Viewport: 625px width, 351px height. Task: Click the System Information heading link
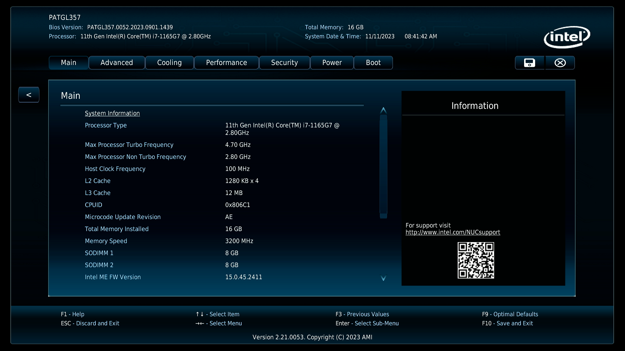112,113
